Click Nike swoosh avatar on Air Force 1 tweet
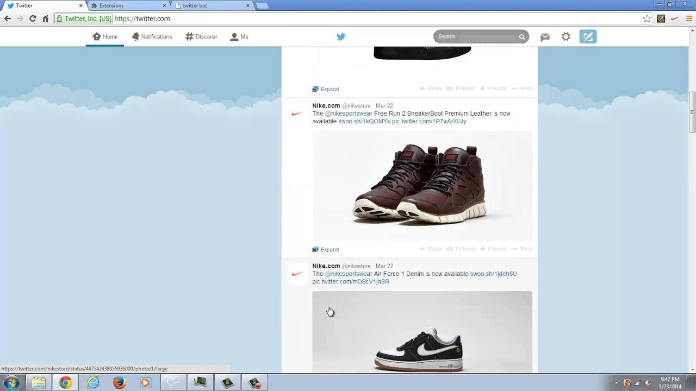This screenshot has height=391, width=696. [297, 274]
